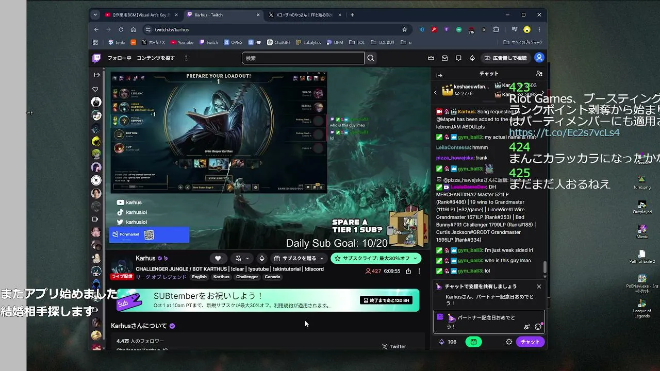Click the pizza_hawajska username in chat
The height and width of the screenshot is (371, 660).
(x=454, y=158)
